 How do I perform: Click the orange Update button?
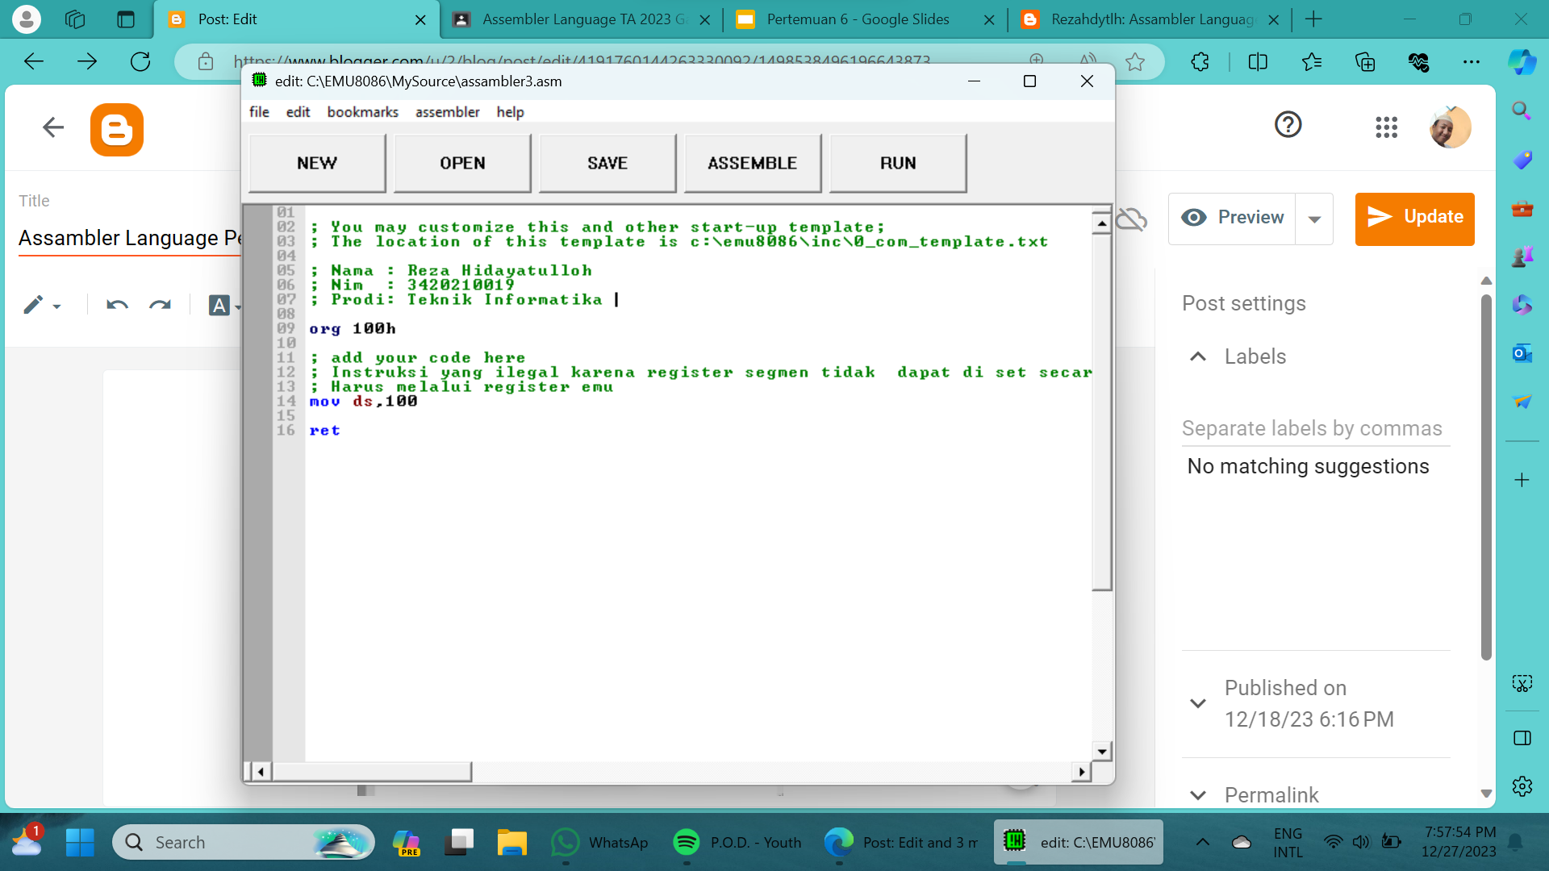click(1414, 218)
